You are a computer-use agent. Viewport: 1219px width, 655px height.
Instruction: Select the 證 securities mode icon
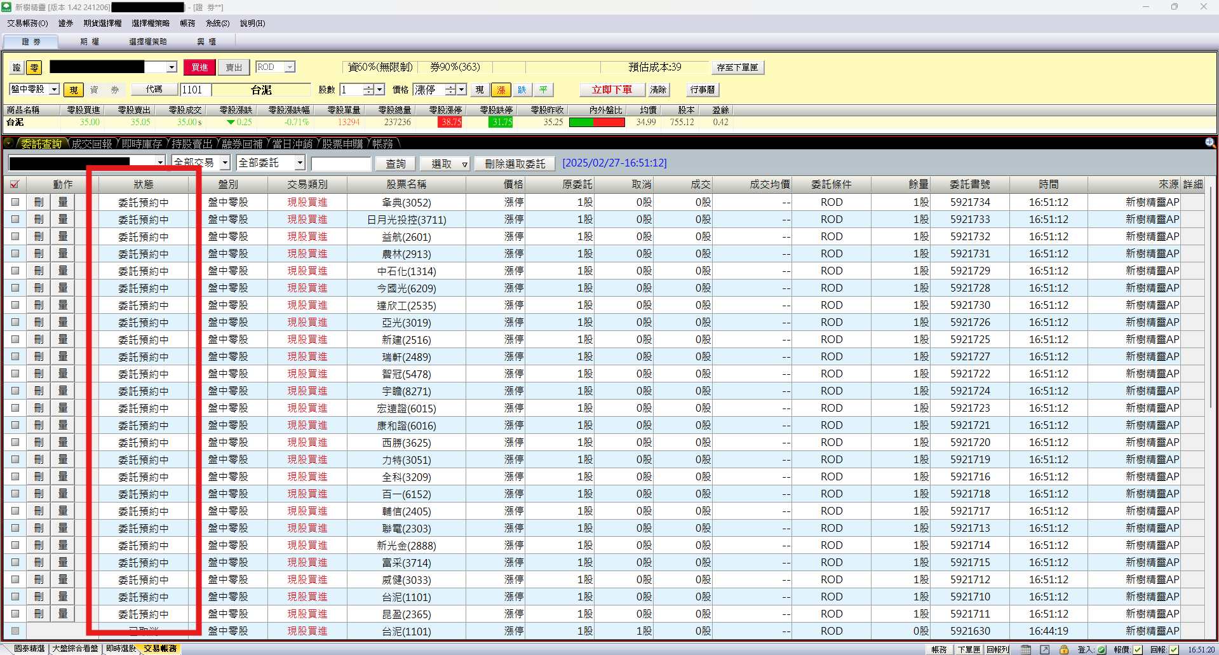point(17,67)
